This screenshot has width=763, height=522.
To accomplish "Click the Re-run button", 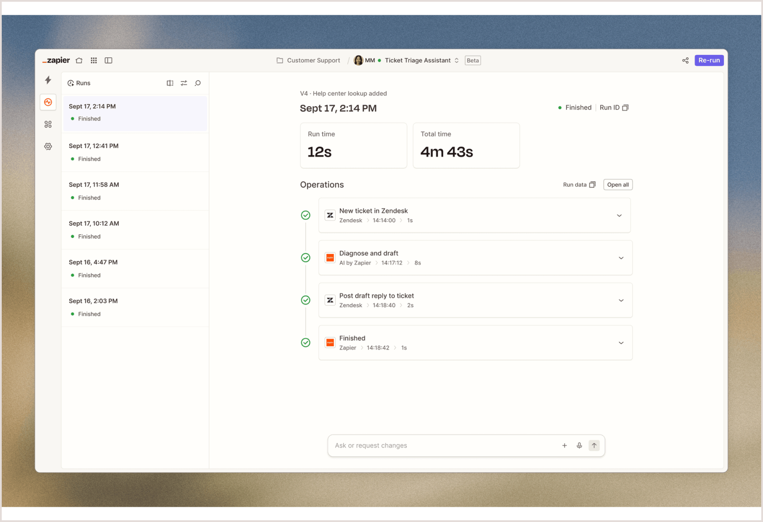I will pyautogui.click(x=709, y=60).
